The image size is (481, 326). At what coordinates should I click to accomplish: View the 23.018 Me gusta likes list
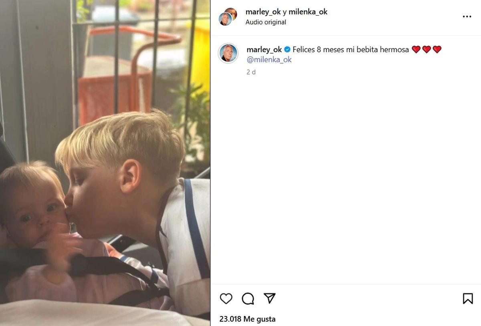tap(247, 319)
